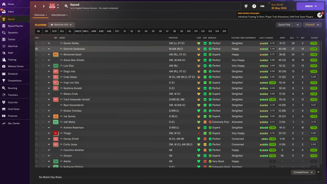Toggle pick circle for Alisson
The image size is (327, 184).
pyautogui.click(x=37, y=156)
